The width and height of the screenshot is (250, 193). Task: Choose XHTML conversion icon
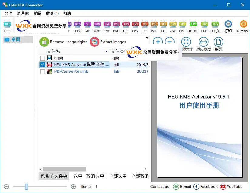coord(193,26)
